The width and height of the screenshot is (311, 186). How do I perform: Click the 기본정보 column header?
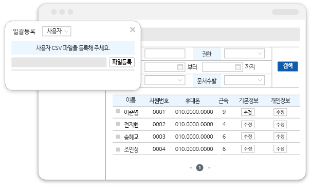point(248,100)
